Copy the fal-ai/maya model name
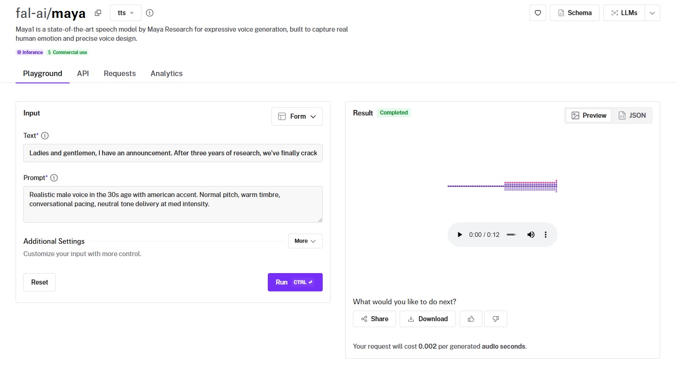This screenshot has height=367, width=677. [x=97, y=13]
